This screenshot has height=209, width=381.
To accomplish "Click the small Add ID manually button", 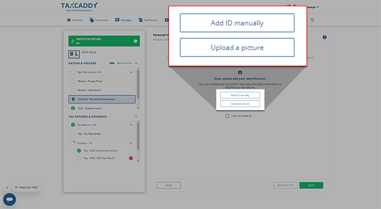I will pos(240,95).
